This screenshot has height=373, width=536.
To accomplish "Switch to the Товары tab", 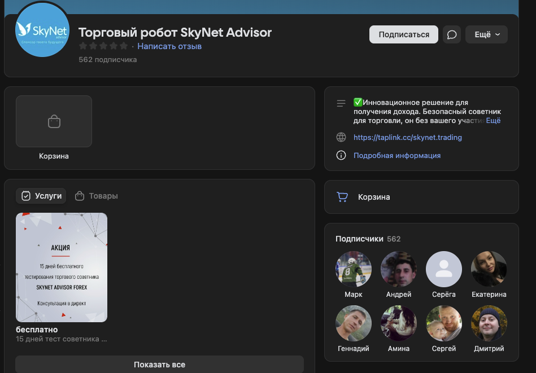I will pyautogui.click(x=97, y=196).
